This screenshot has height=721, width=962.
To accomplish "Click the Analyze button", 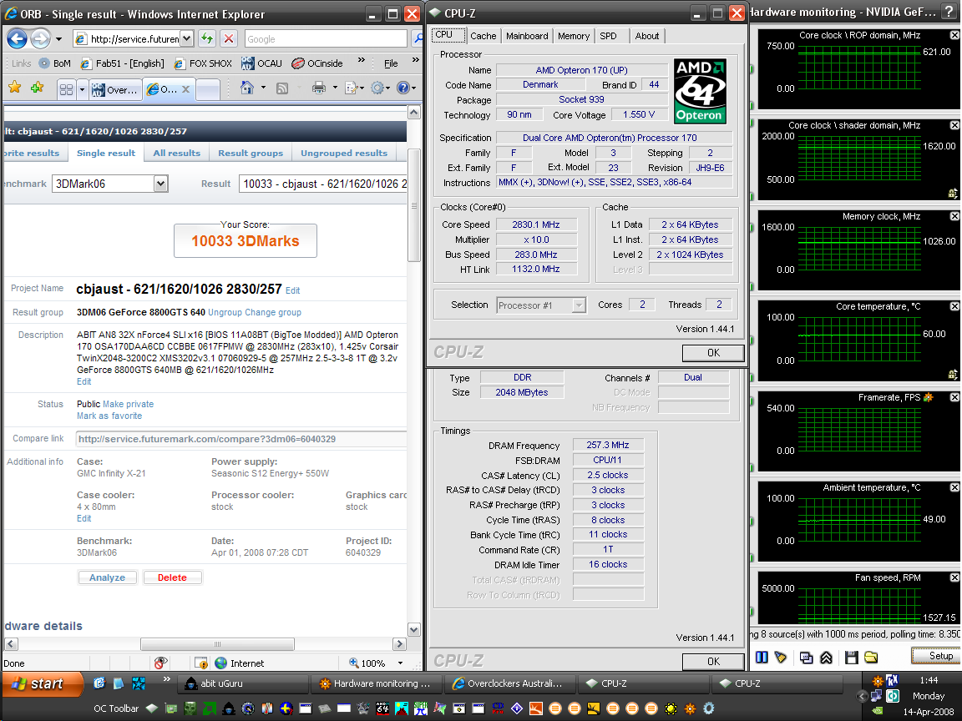I will (108, 577).
